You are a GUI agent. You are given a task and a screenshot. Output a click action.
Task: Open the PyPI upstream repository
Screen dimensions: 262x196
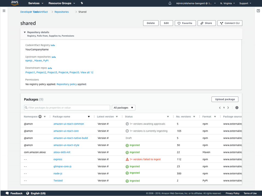(x=46, y=61)
